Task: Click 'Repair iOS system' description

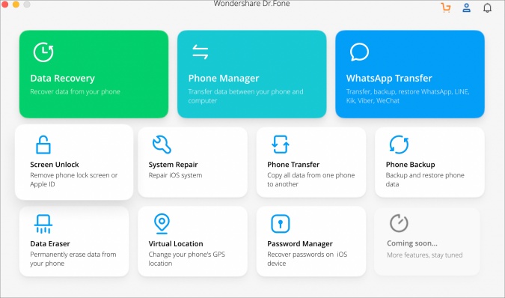Action: point(175,175)
